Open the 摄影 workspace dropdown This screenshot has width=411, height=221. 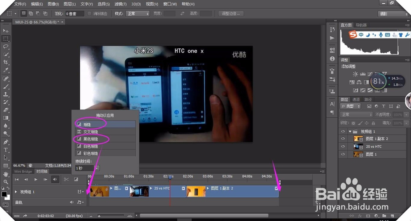(x=393, y=14)
